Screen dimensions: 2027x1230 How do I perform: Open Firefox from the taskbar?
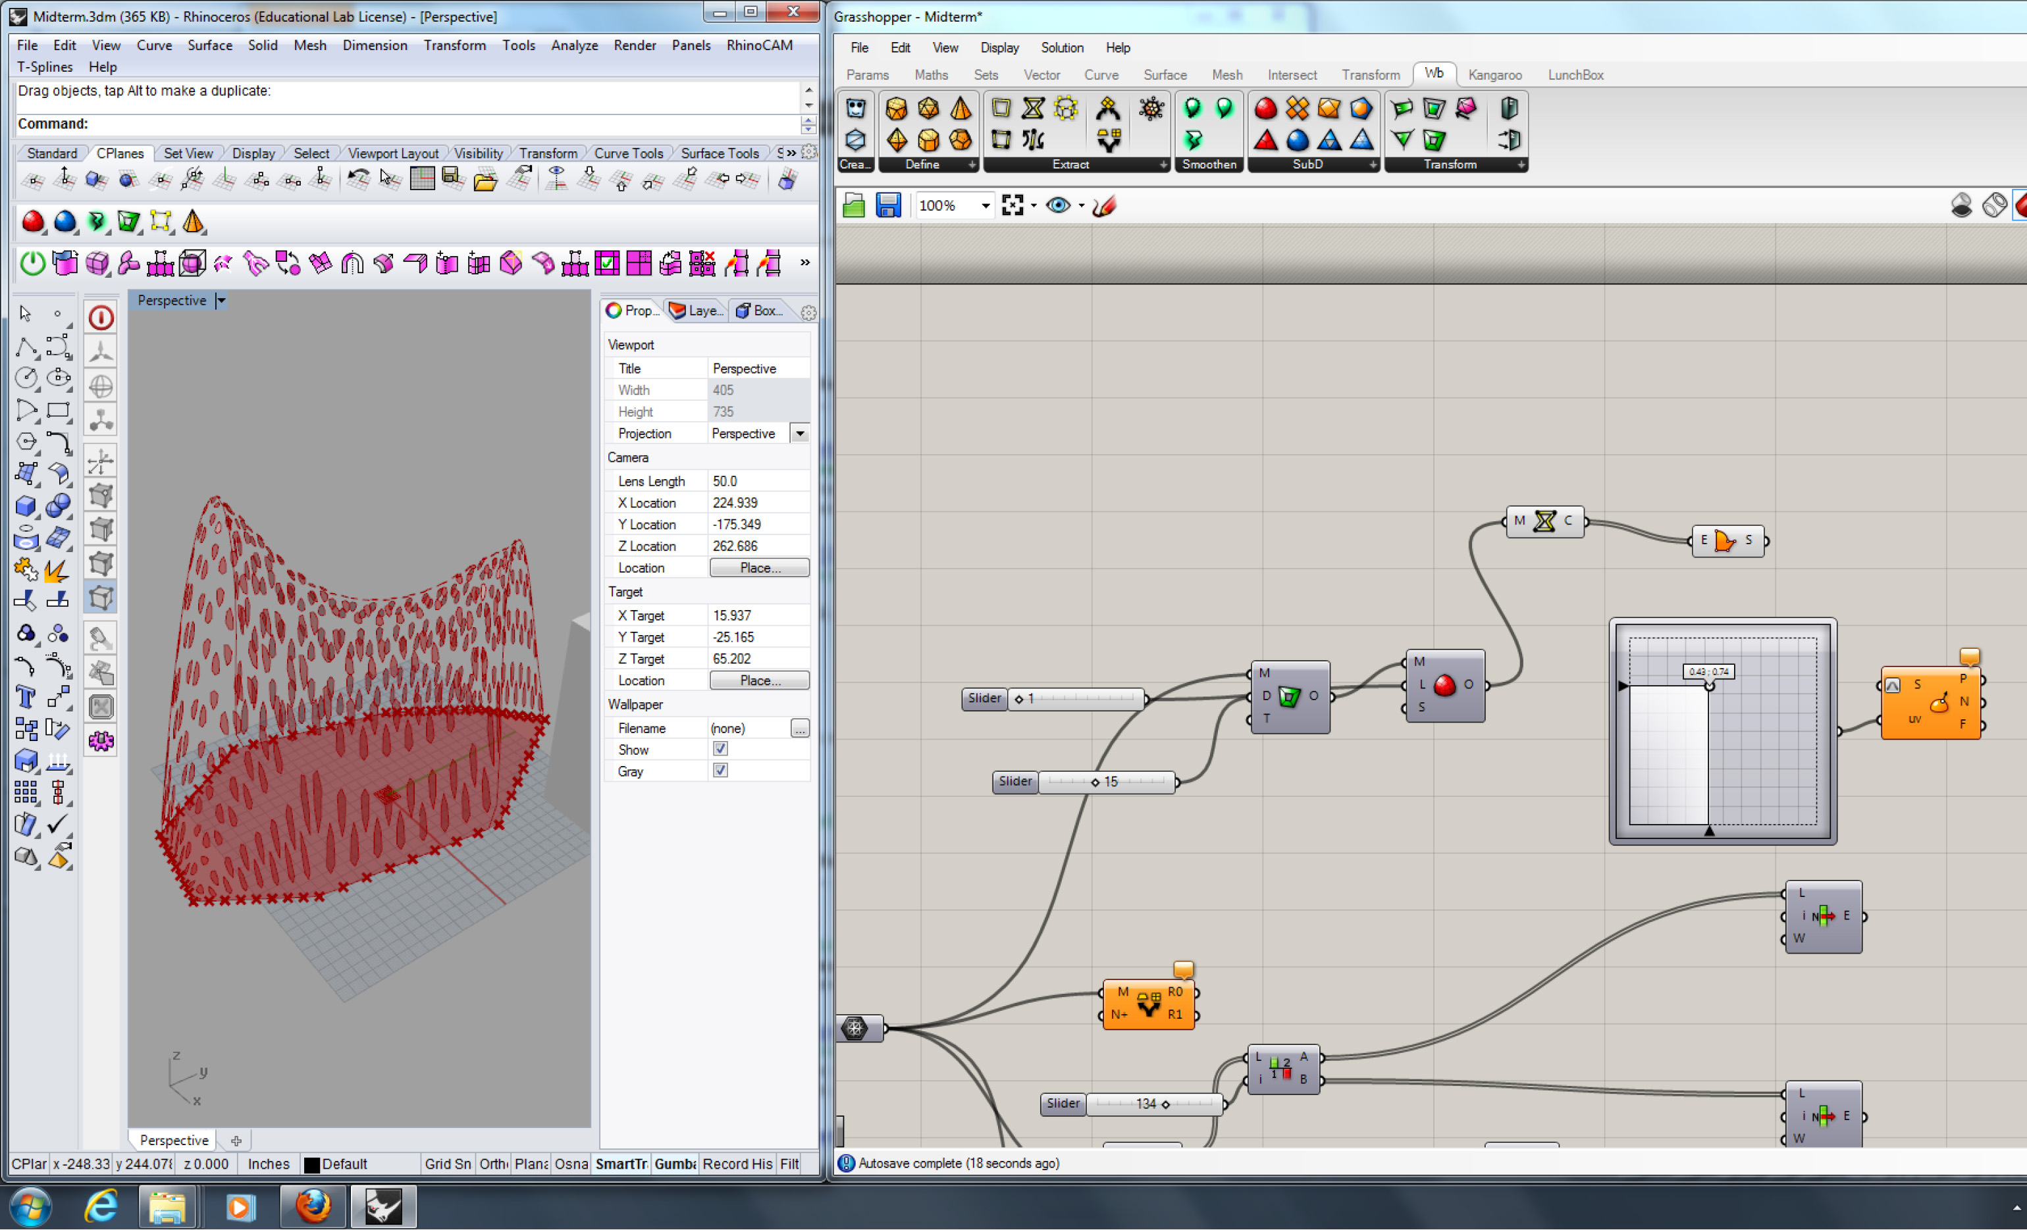pos(313,1206)
